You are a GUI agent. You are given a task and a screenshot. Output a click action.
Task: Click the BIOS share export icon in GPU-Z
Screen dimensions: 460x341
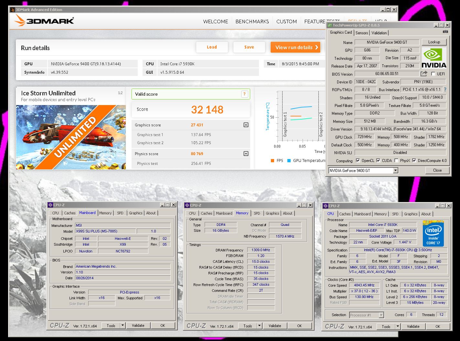(424, 74)
